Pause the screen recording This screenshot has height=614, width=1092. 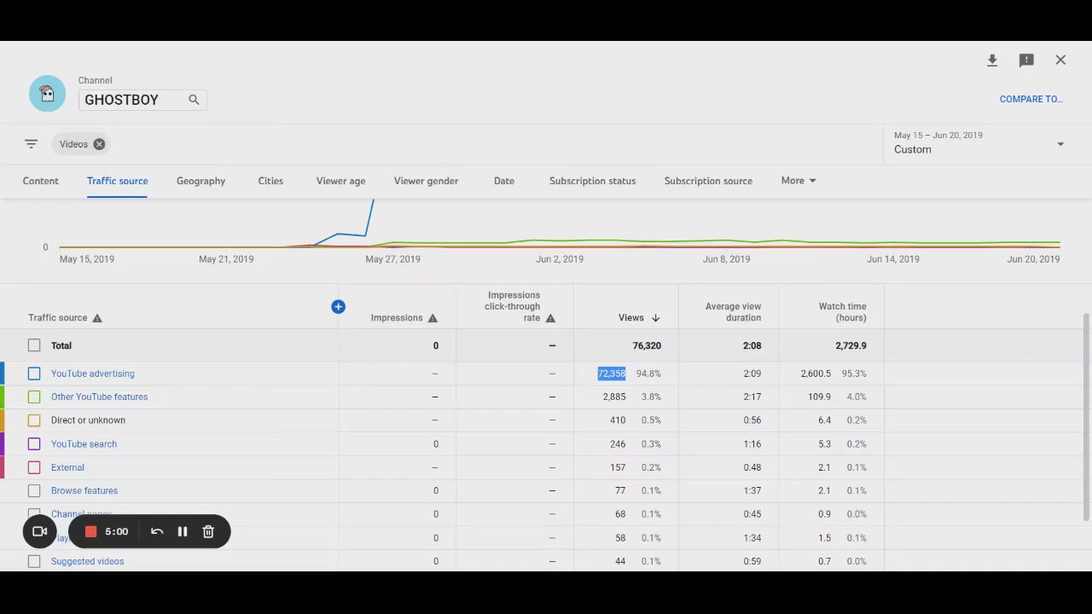click(182, 531)
